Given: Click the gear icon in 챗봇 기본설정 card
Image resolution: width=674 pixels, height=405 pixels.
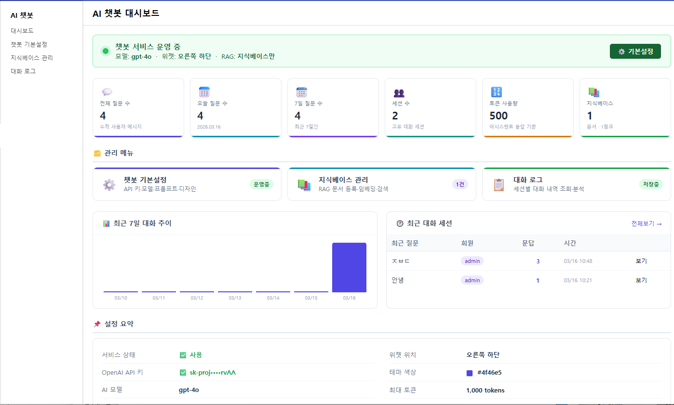Looking at the screenshot, I should click(109, 185).
